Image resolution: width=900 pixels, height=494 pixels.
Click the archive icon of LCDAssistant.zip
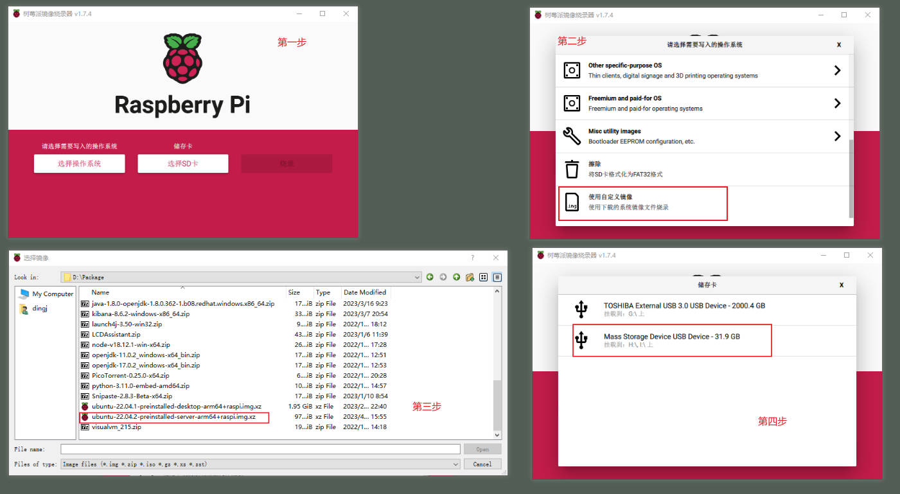point(85,335)
